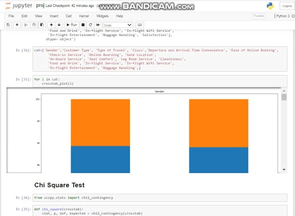Click the Jupyter logo

(x=19, y=6)
